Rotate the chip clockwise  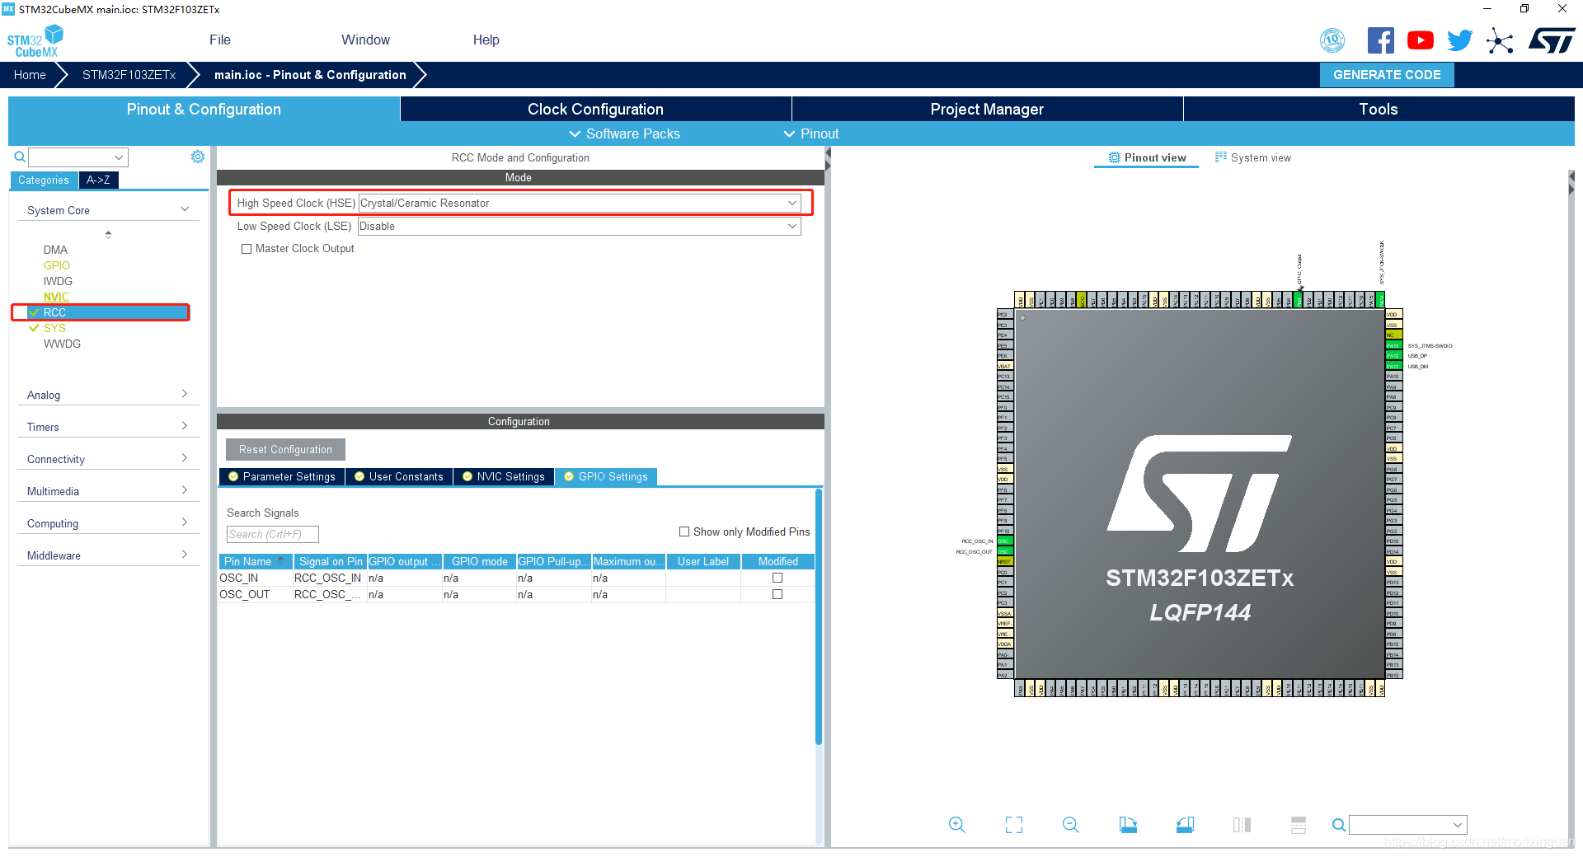1128,824
